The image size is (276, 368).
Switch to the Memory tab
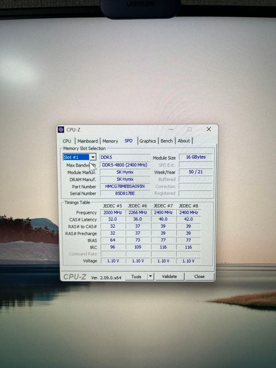click(x=110, y=141)
